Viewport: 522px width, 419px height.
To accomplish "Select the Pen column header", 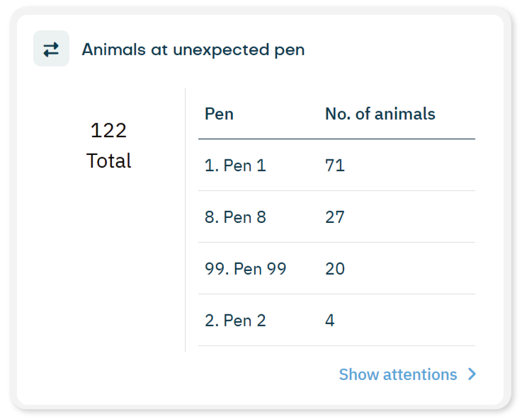I will [219, 114].
